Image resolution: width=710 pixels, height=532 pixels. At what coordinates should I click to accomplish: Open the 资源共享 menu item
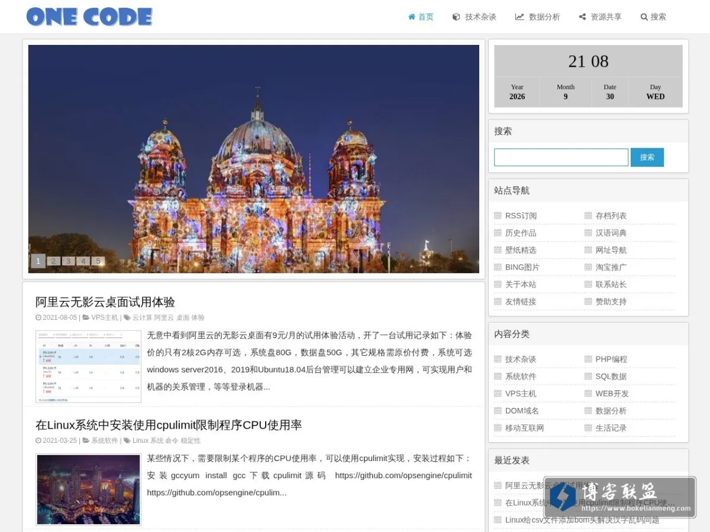pyautogui.click(x=600, y=17)
